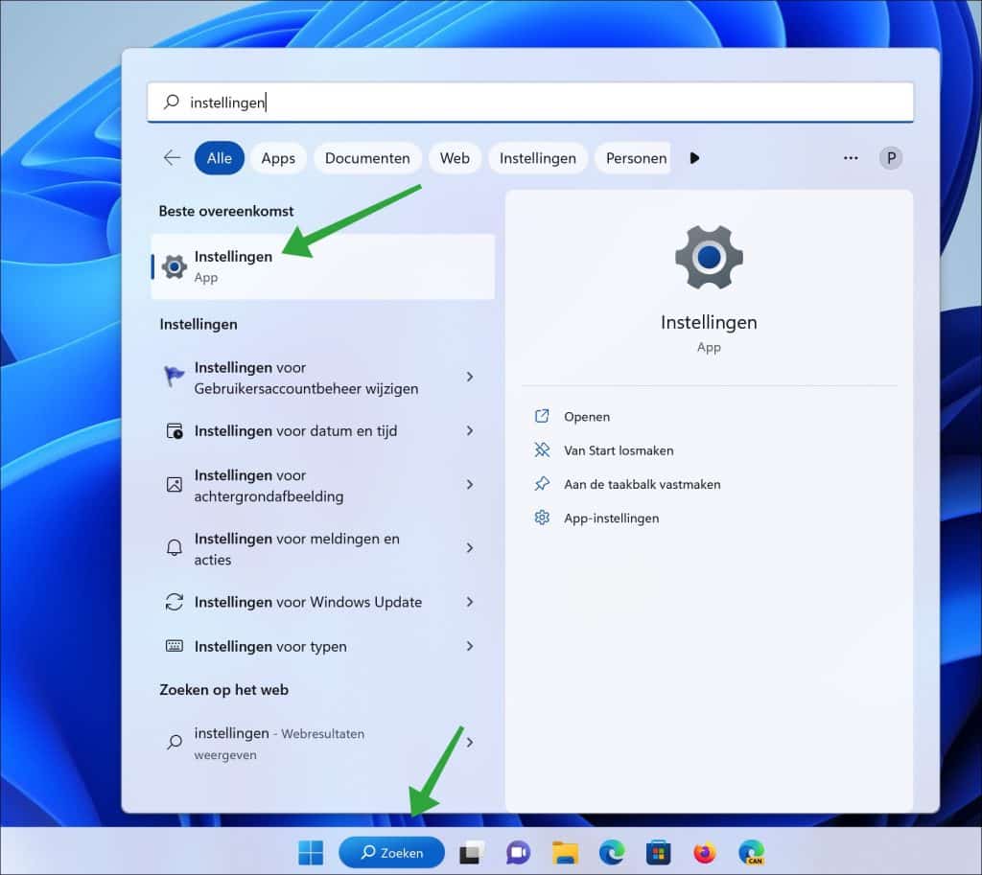Open the three-dot options menu
This screenshot has height=875, width=982.
(x=851, y=158)
